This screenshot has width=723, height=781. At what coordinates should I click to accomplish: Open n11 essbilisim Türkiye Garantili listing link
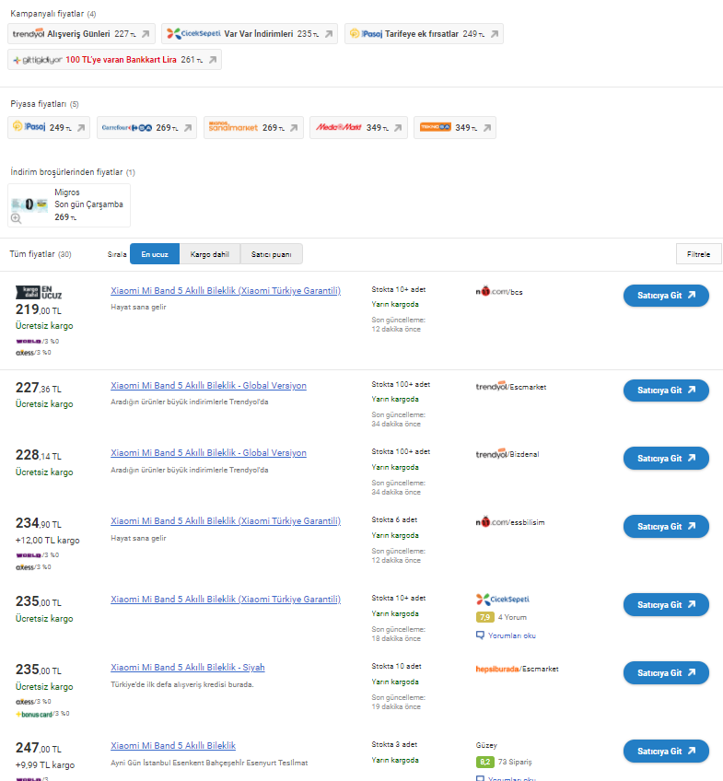[226, 521]
